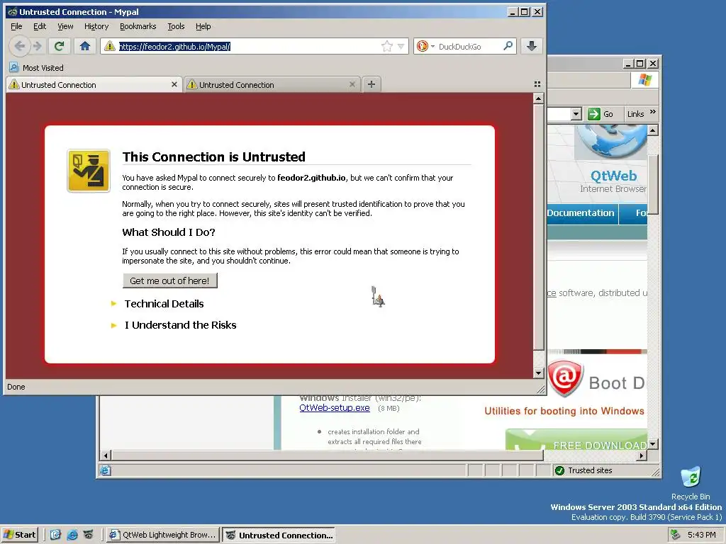Select the Untrusted Connection taskbar button
Screen dimensions: 726x544
click(279, 535)
